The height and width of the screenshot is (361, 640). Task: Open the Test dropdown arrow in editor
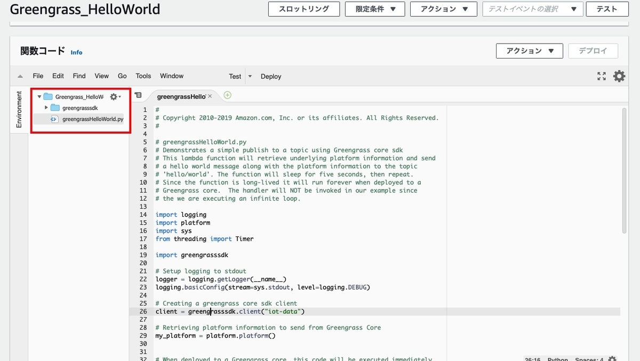[x=250, y=76]
